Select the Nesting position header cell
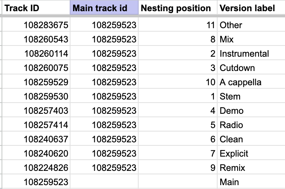The width and height of the screenshot is (285, 189). tap(178, 8)
